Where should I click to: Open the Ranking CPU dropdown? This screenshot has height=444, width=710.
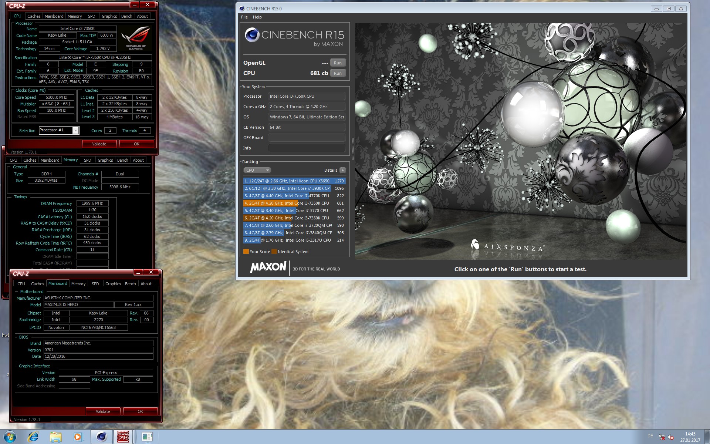click(x=257, y=170)
